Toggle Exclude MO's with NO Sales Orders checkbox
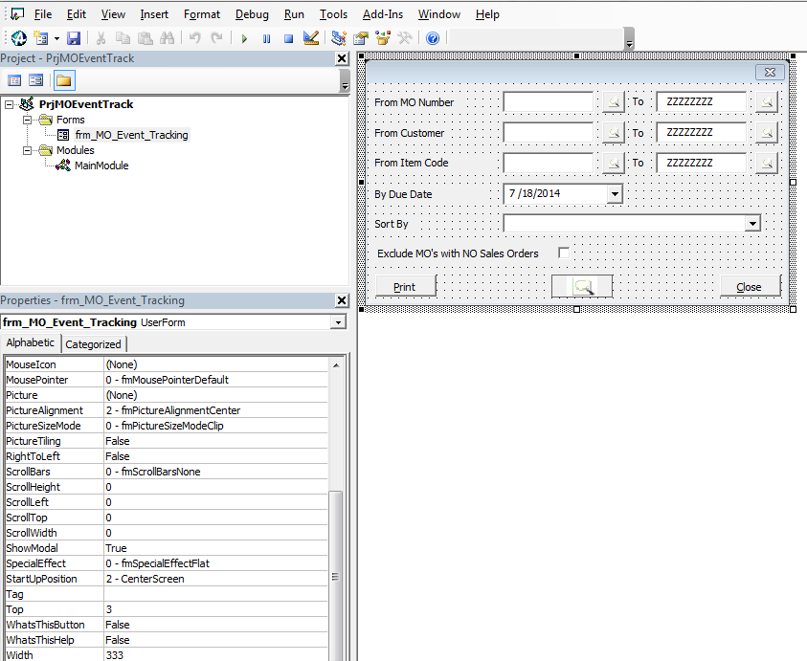Image resolution: width=807 pixels, height=661 pixels. click(564, 253)
